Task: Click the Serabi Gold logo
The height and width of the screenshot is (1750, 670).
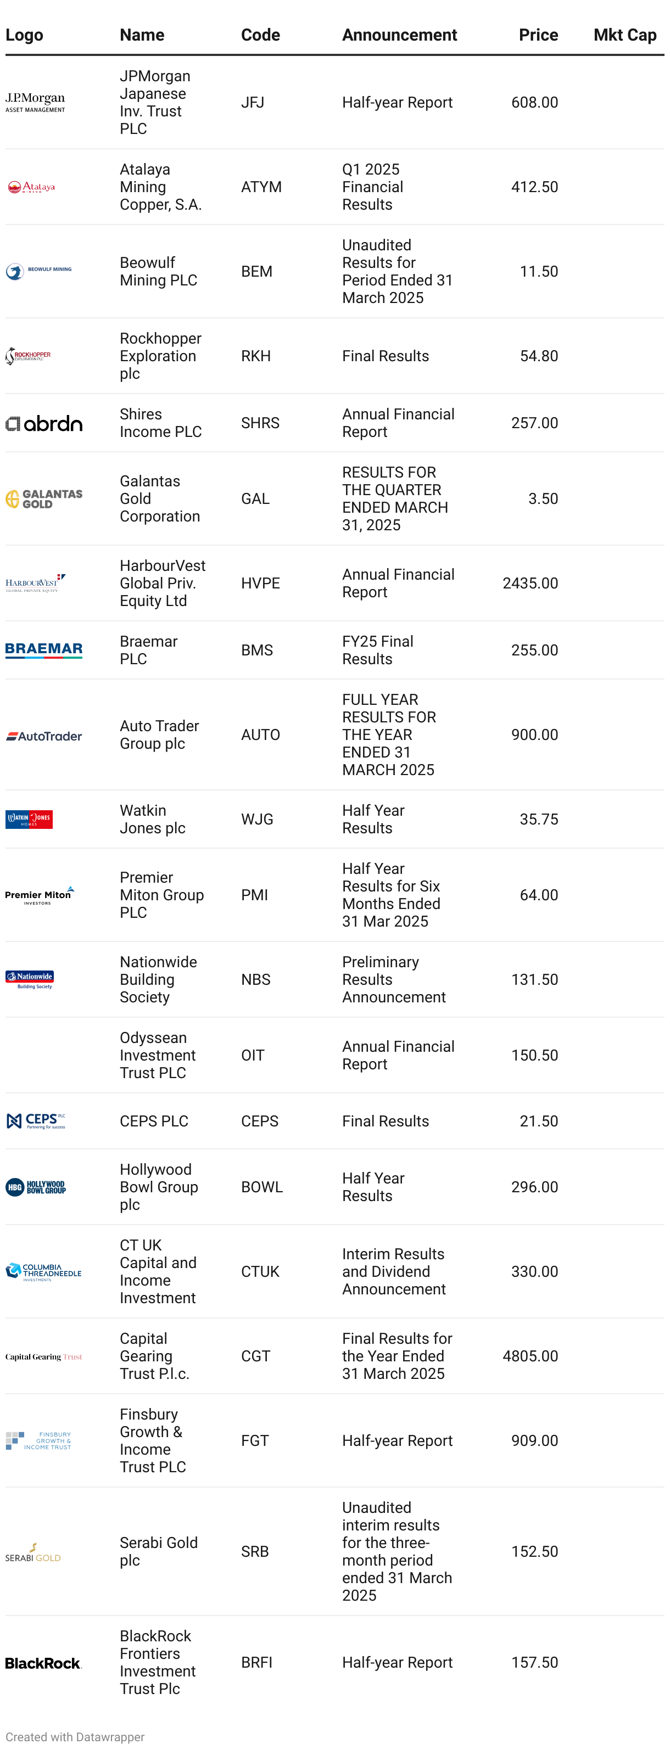Action: (33, 1552)
